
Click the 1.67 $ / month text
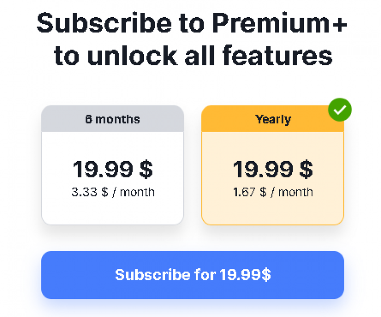pos(272,192)
